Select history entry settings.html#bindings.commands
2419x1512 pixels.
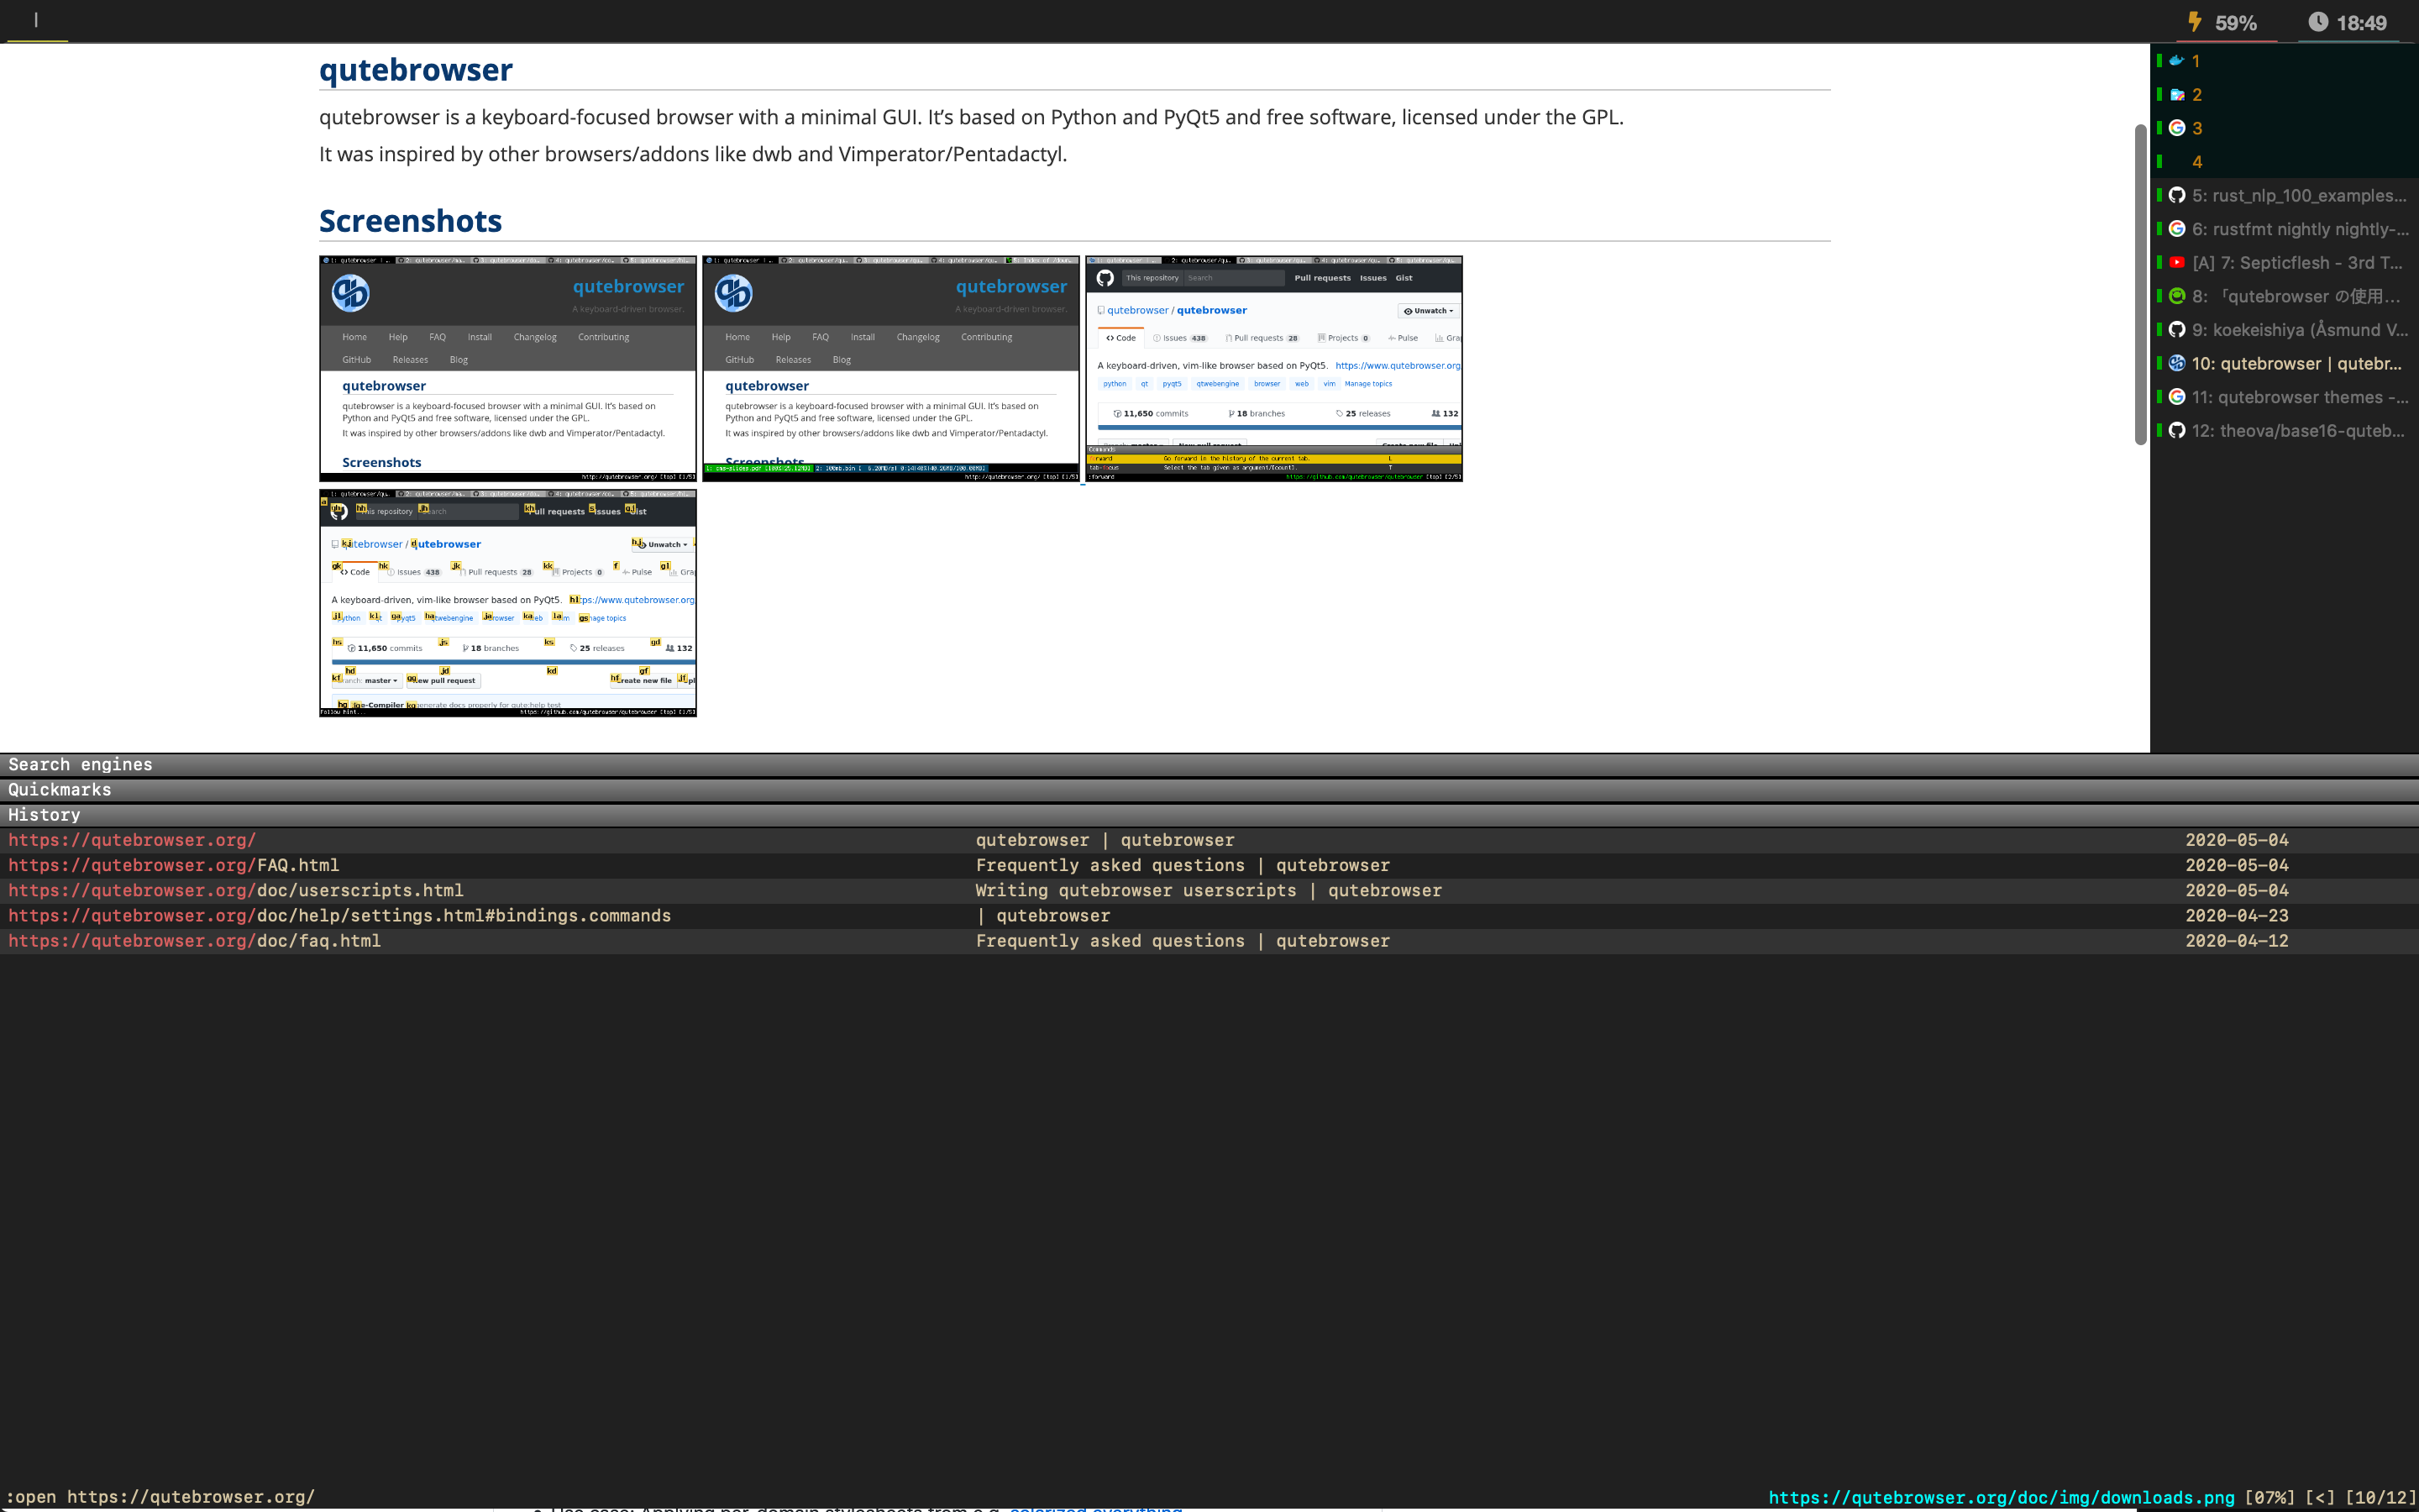(1209, 915)
